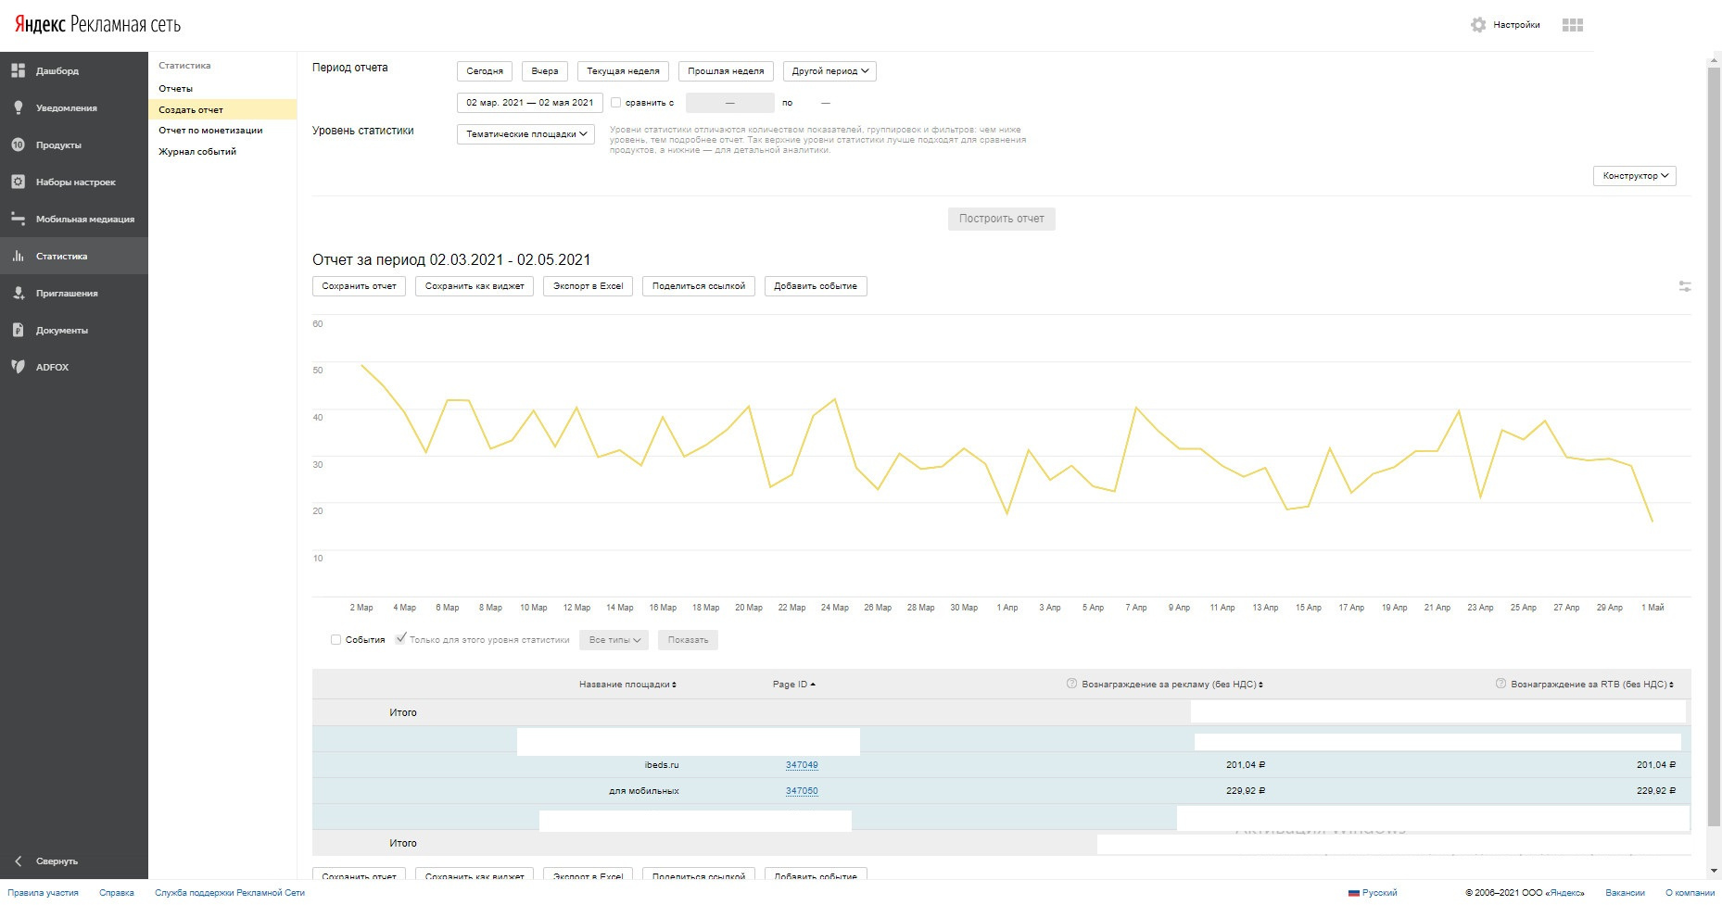Click the report date range field
The width and height of the screenshot is (1722, 905).
(529, 103)
